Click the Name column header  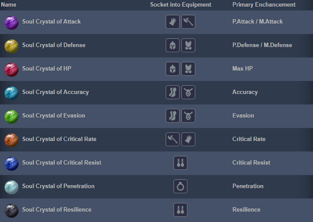click(x=9, y=4)
